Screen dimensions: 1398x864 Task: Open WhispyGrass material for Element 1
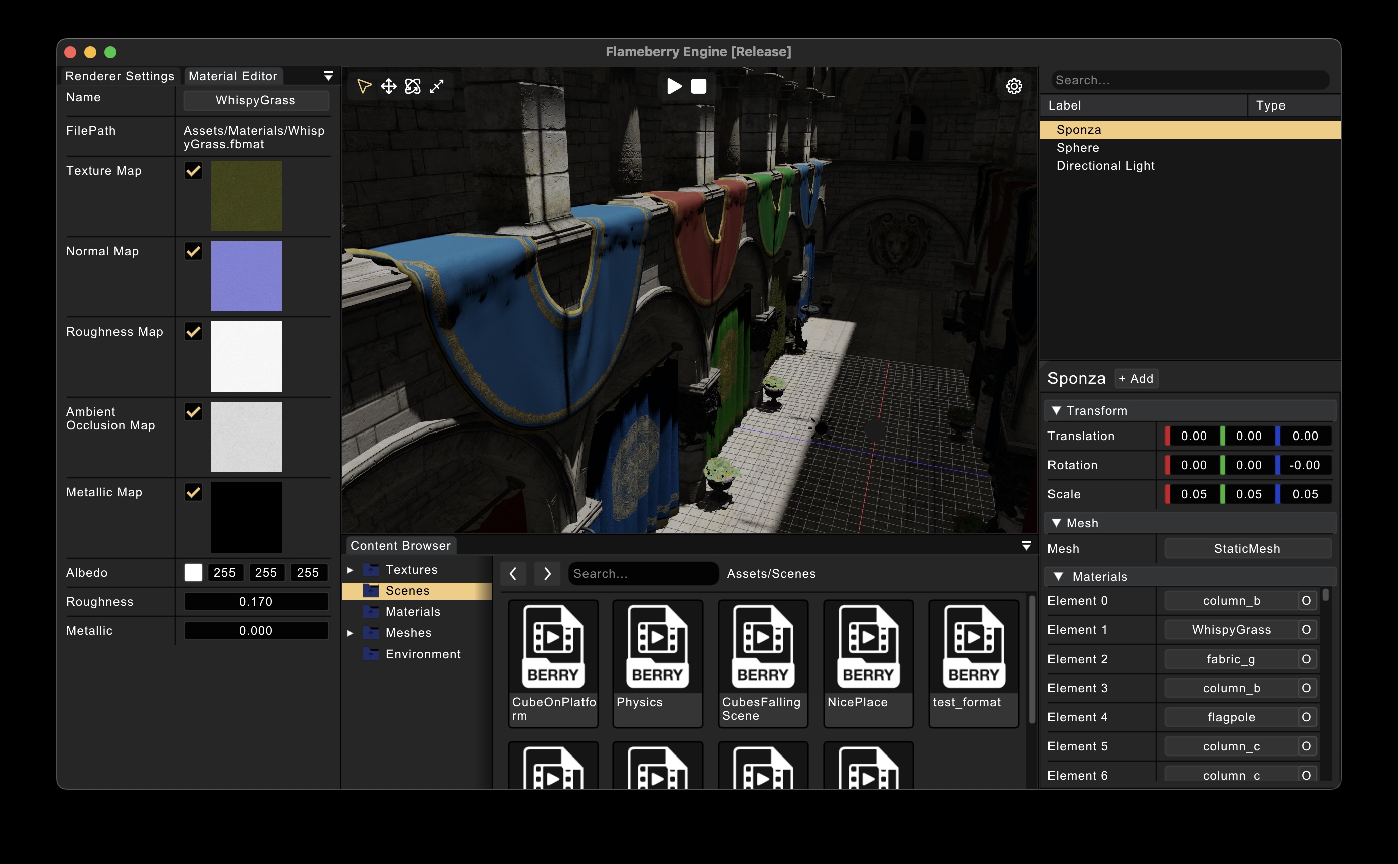click(1231, 630)
